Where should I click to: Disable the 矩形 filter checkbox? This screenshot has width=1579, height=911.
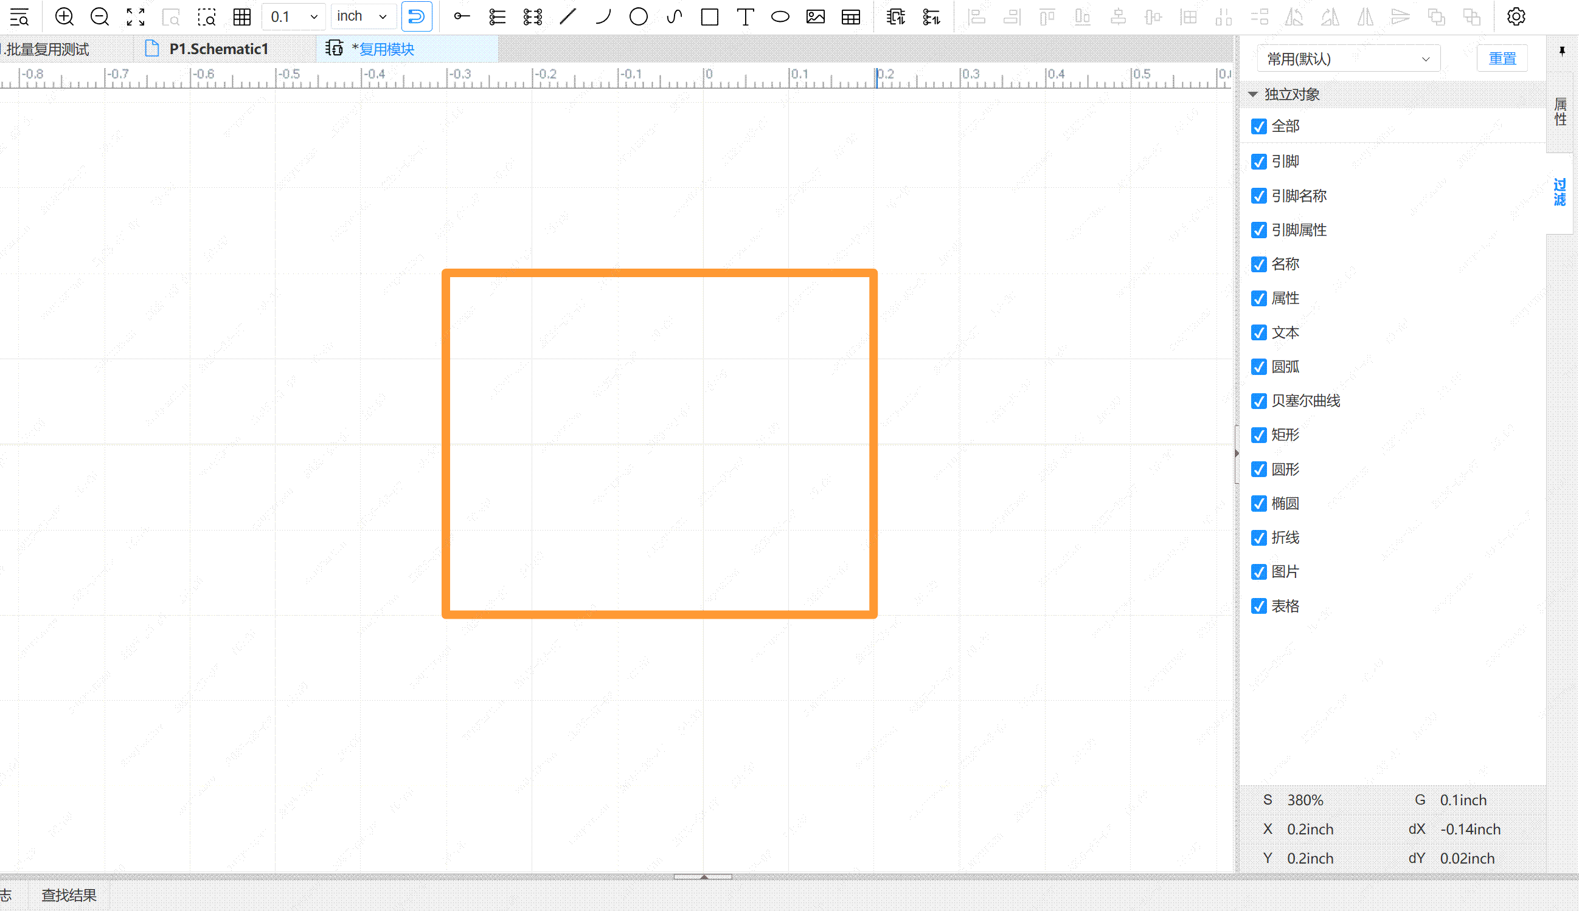1258,436
